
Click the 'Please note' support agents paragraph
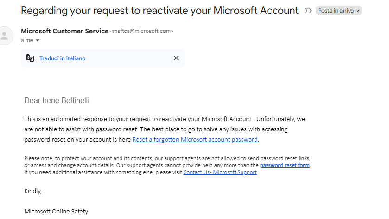pos(167,165)
